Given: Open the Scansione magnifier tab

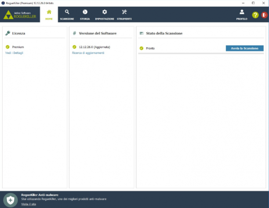Looking at the screenshot, I should pyautogui.click(x=67, y=15).
